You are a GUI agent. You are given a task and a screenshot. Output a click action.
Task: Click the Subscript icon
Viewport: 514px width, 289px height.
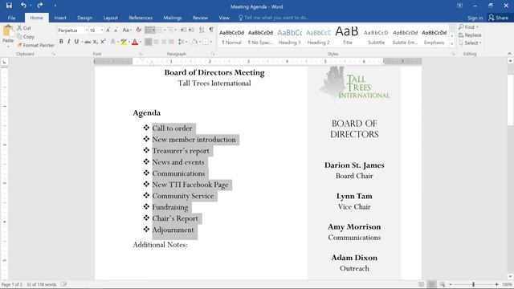[x=96, y=42]
